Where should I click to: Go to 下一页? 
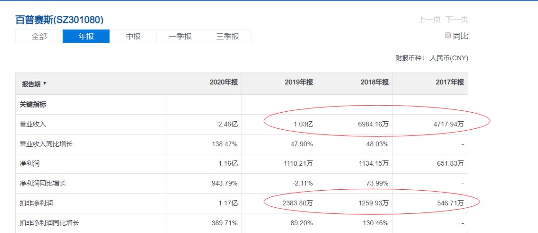click(x=457, y=19)
